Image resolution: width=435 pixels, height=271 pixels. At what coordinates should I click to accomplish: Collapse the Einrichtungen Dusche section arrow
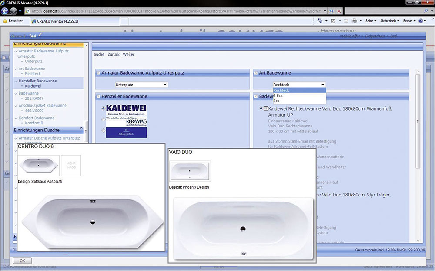coord(81,128)
